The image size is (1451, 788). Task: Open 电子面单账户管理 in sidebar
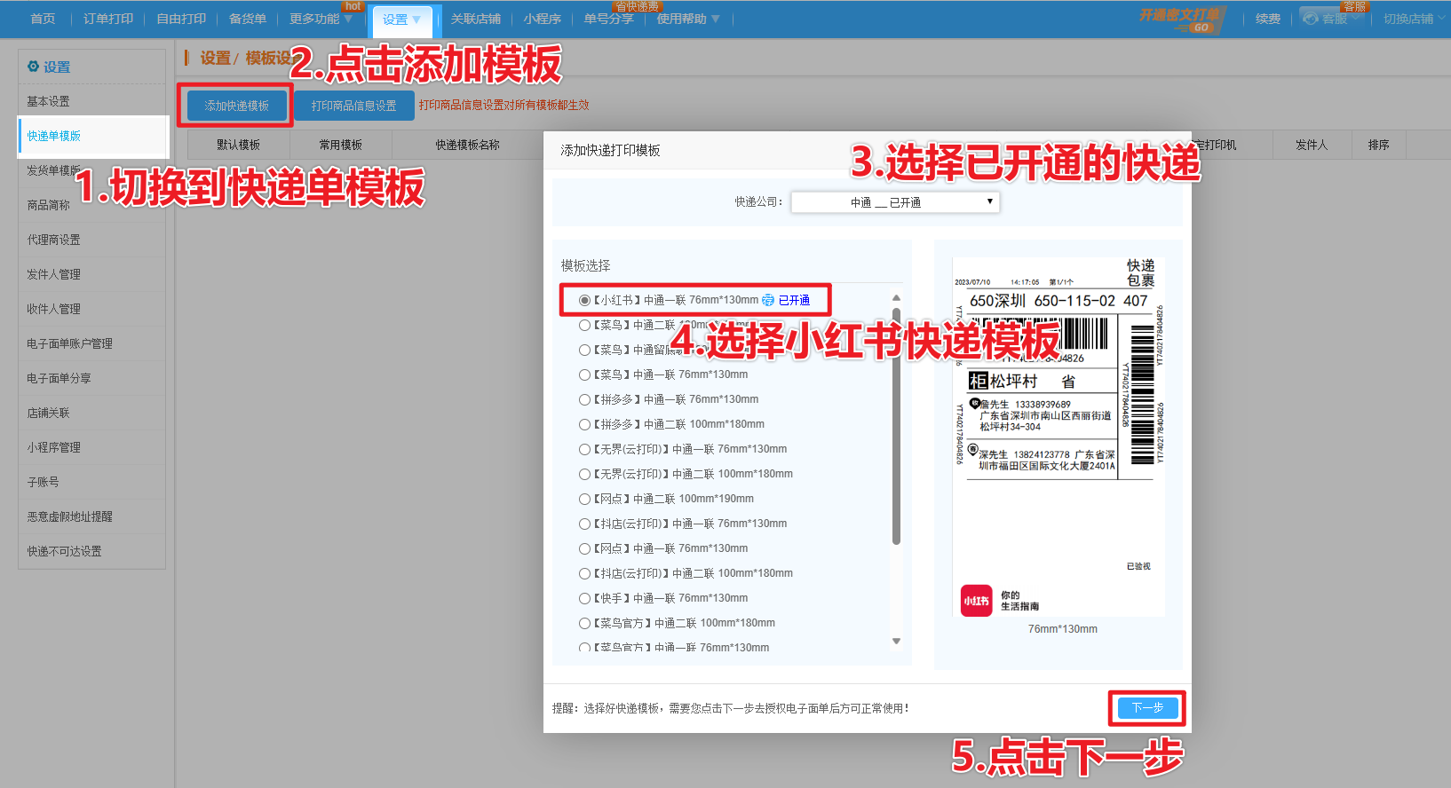[x=91, y=343]
